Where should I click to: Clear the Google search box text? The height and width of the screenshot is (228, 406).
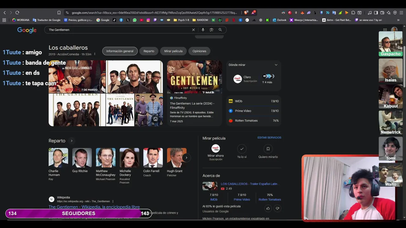(x=193, y=30)
